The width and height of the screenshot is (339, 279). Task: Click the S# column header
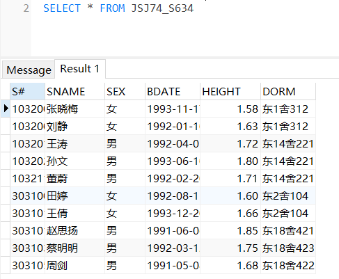pyautogui.click(x=27, y=91)
